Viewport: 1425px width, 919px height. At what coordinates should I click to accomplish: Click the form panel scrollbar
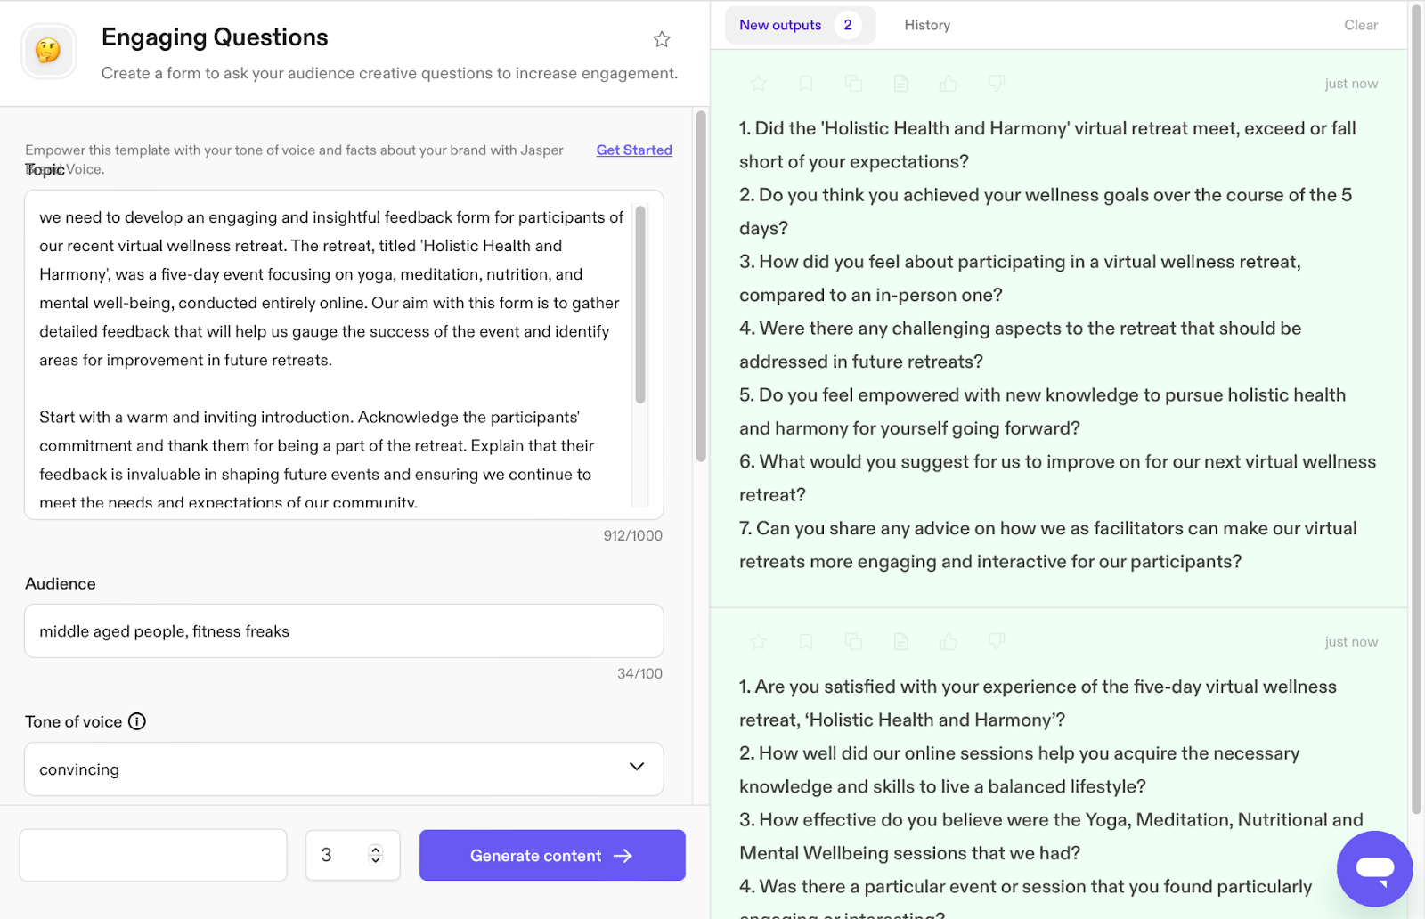pyautogui.click(x=701, y=285)
